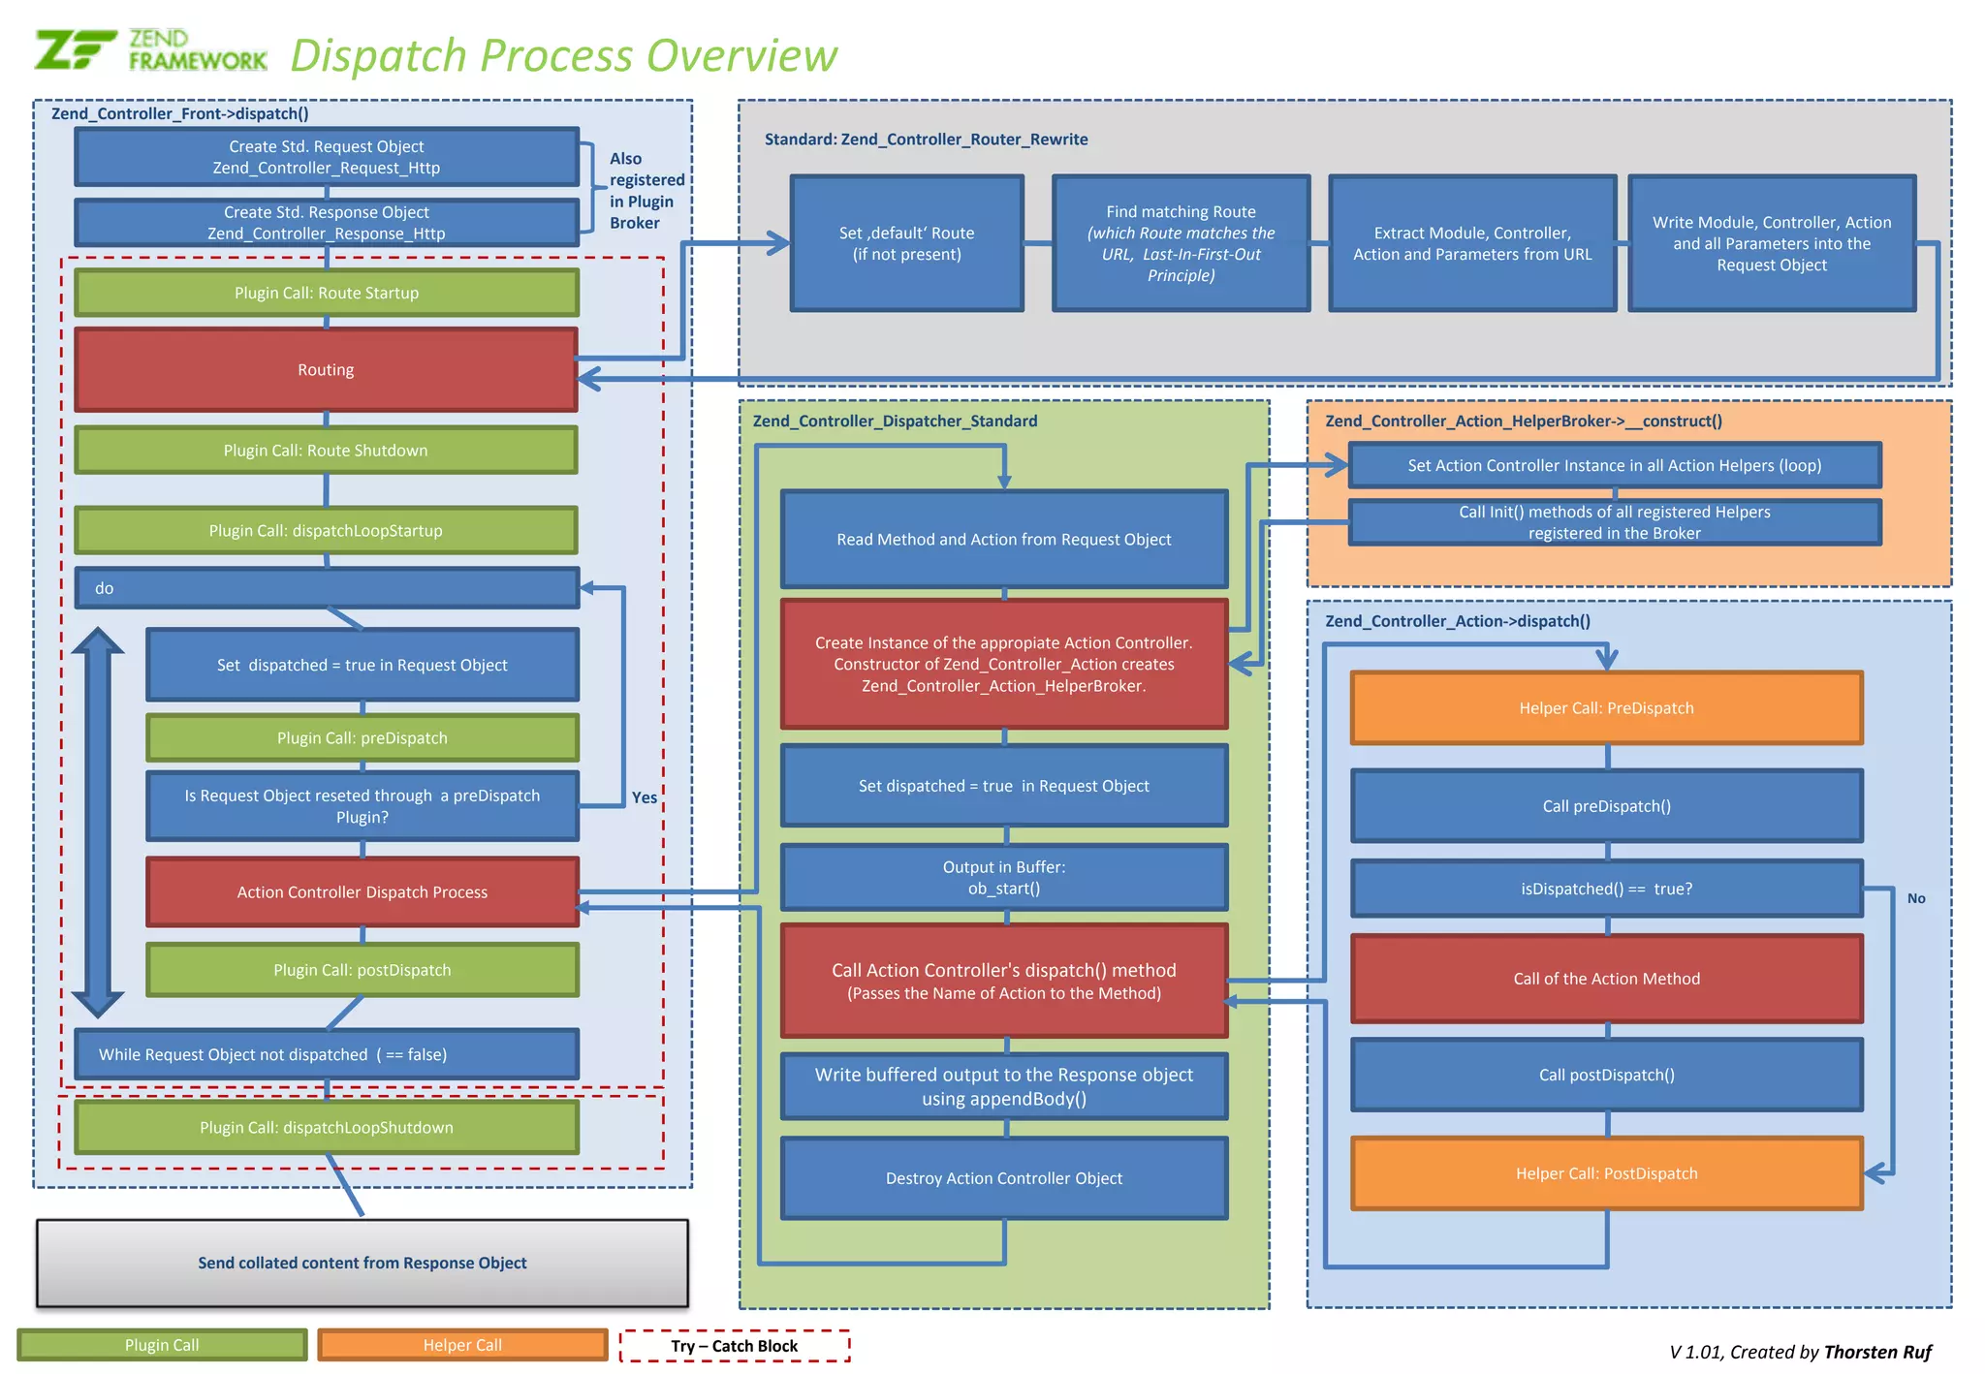Click the green Plugin Call legend swatch
This screenshot has width=1985, height=1374.
point(162,1345)
